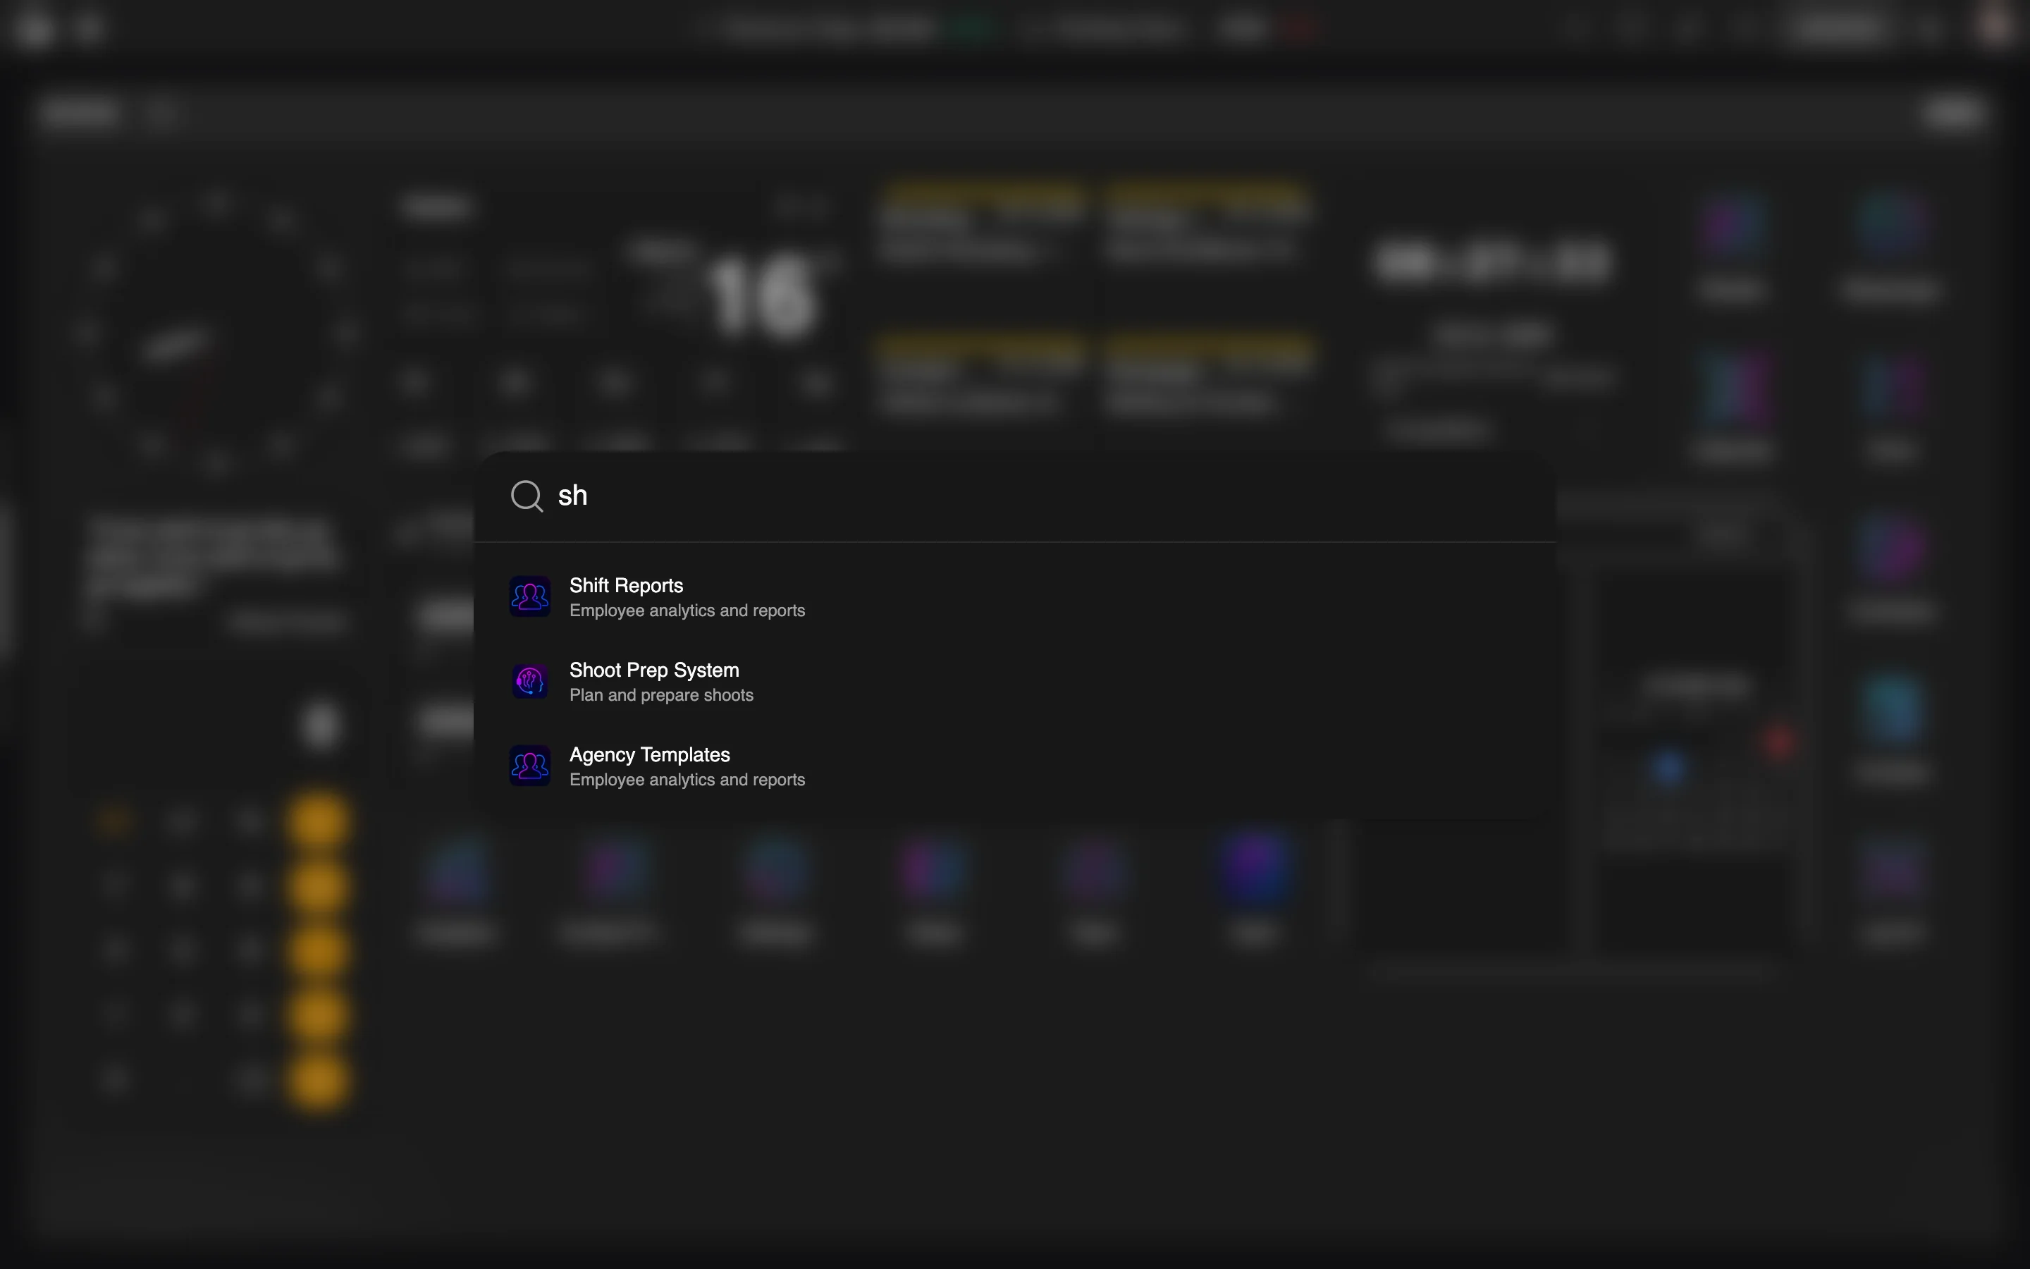Click the Shoot Prep System head icon
Screen dimensions: 2030x1269
pos(530,682)
